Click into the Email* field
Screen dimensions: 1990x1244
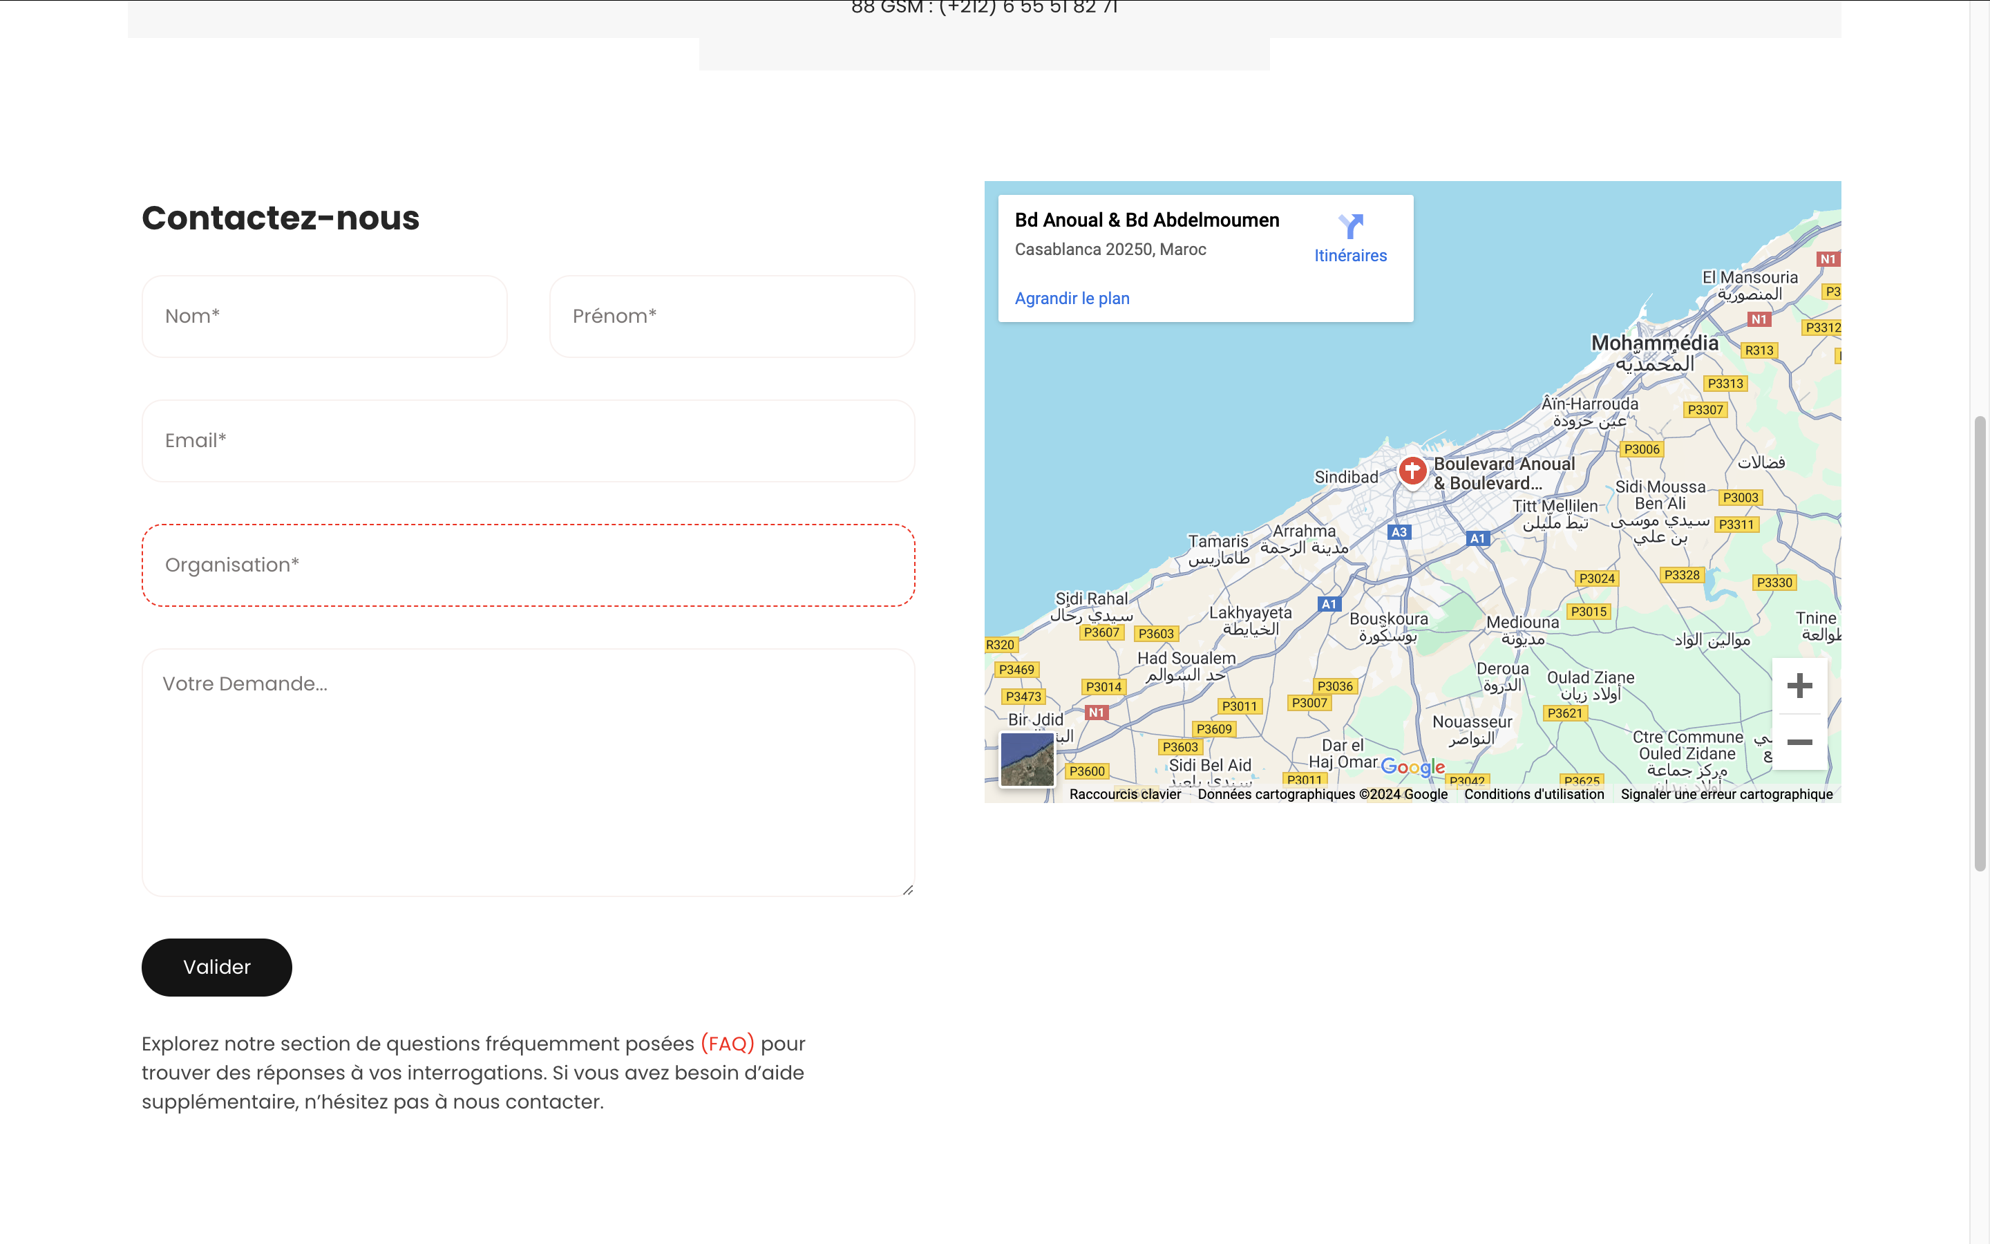528,441
